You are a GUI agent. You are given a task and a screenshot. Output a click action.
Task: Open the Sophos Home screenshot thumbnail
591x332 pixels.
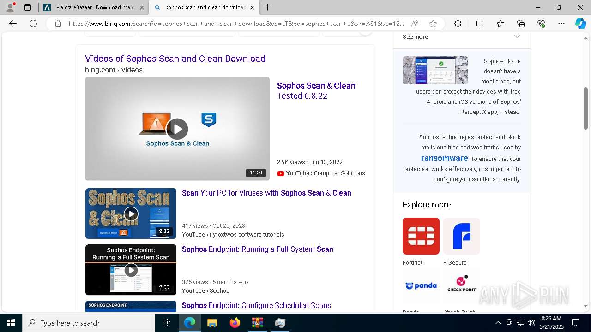[x=435, y=70]
